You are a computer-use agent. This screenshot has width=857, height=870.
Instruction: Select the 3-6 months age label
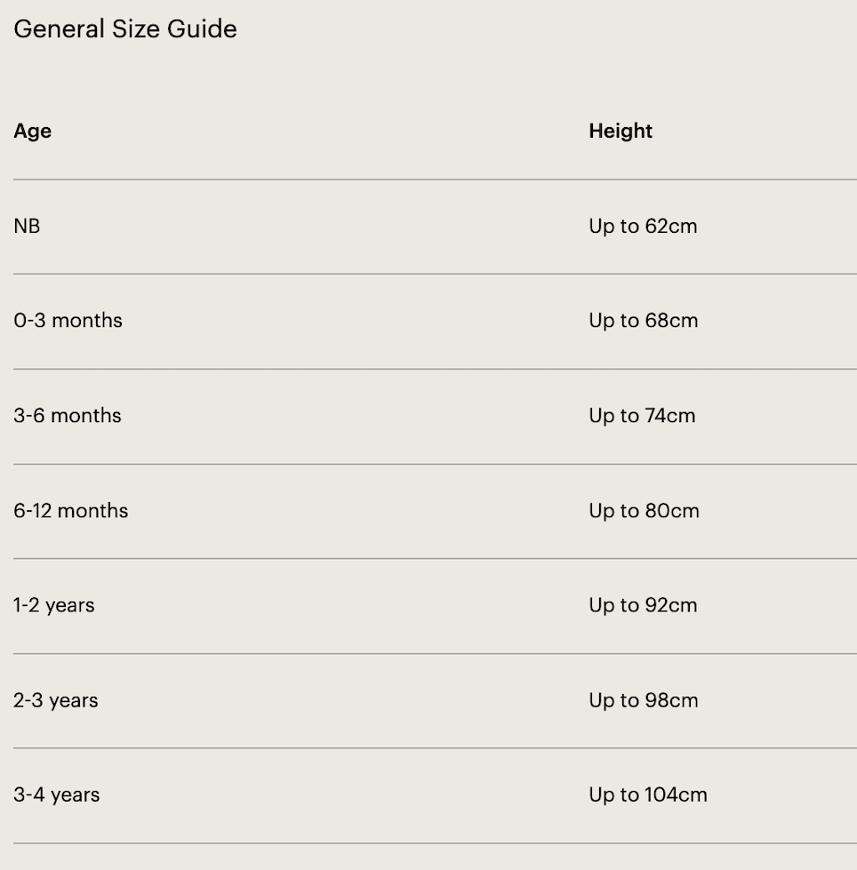tap(68, 416)
